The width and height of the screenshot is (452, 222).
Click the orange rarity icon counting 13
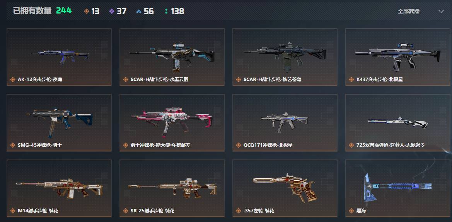pyautogui.click(x=87, y=11)
